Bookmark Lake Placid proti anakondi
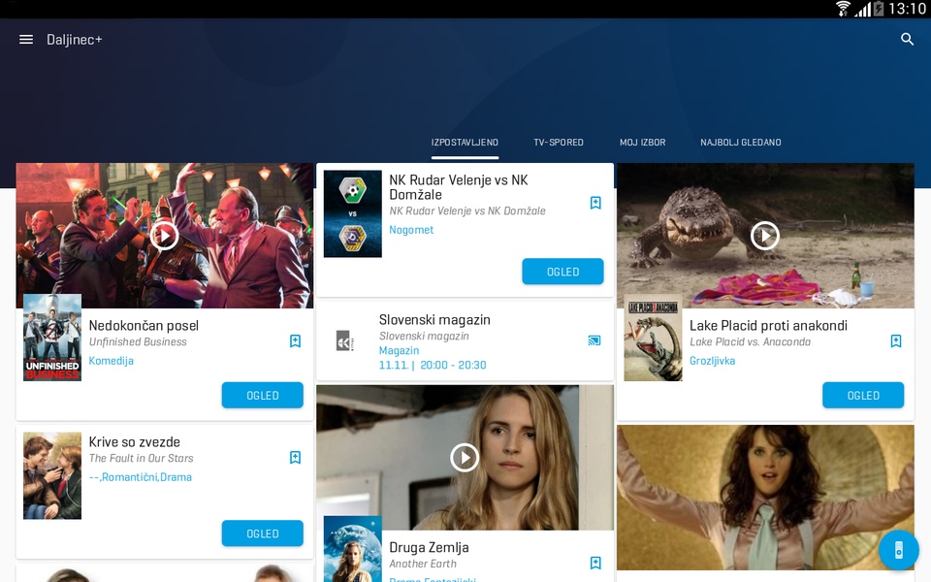The height and width of the screenshot is (582, 931). [896, 340]
